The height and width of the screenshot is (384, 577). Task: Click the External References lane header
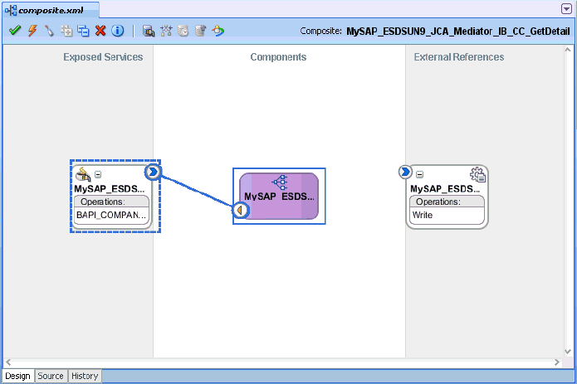[459, 57]
